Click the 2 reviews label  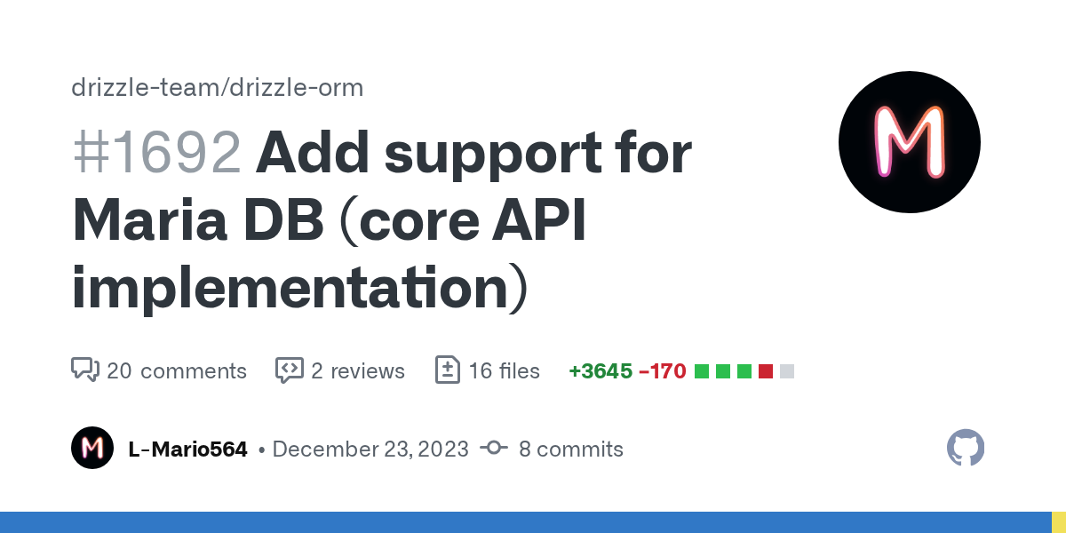pyautogui.click(x=357, y=370)
